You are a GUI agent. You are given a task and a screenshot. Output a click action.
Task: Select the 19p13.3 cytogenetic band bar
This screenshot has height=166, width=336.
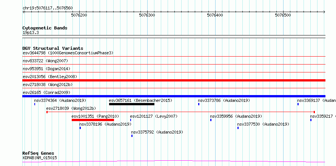[174, 37]
